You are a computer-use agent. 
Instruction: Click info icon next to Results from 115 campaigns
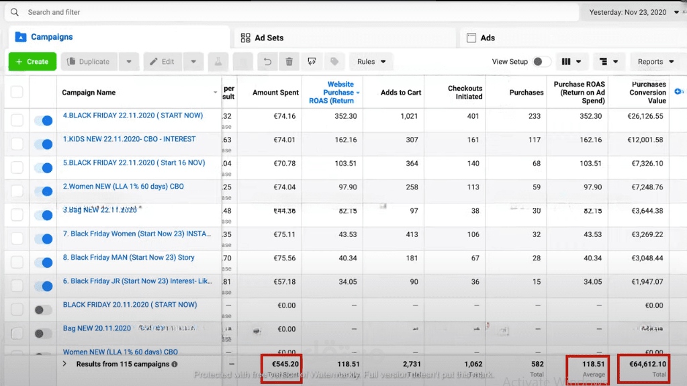[x=175, y=364]
